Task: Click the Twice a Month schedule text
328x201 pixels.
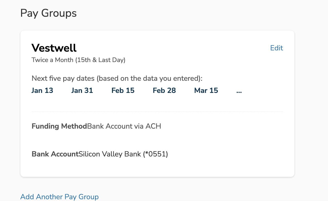Action: 78,60
